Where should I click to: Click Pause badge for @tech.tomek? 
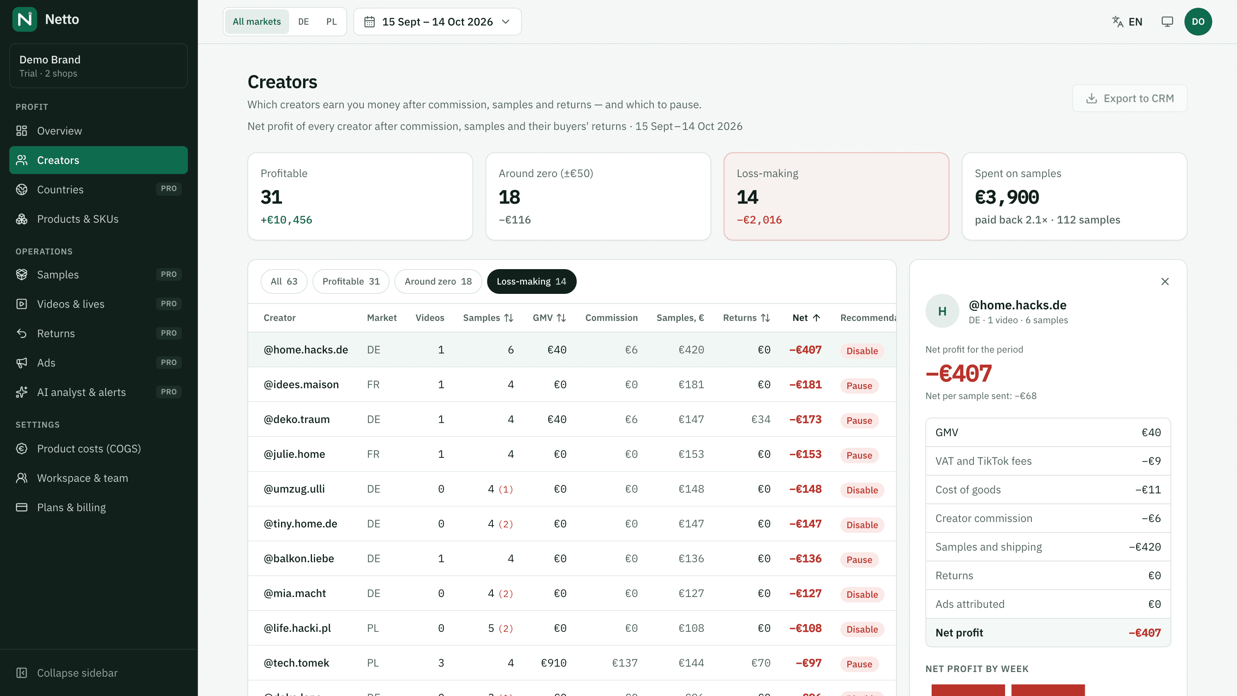click(x=859, y=664)
